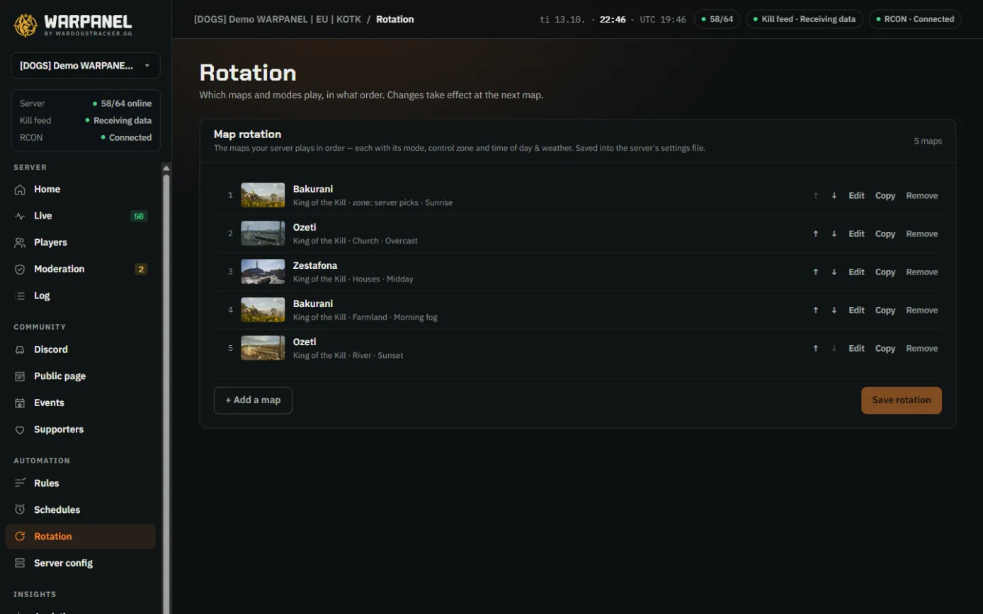Click the Schedules clock icon
Screen dimensions: 983x614
20,510
